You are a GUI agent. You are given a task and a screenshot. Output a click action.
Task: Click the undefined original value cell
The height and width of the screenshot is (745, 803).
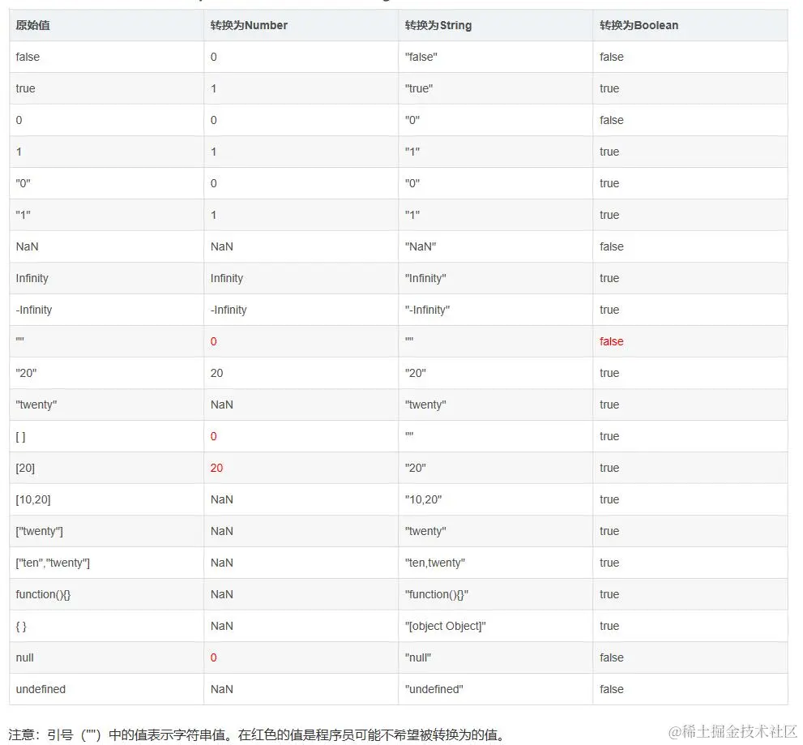pos(41,689)
